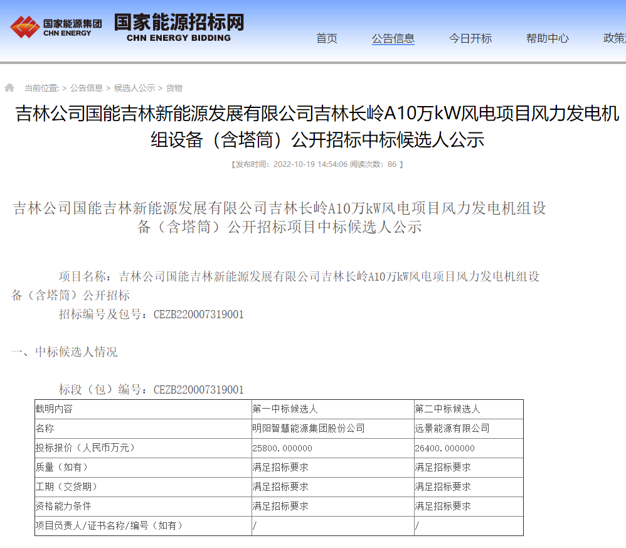The width and height of the screenshot is (626, 548).
Task: Click the 阅读次数: 86 read count
Action: click(373, 164)
